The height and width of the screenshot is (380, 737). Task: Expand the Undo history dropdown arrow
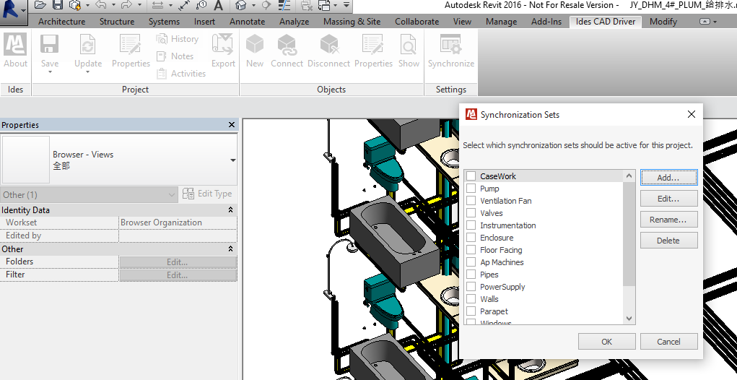113,5
